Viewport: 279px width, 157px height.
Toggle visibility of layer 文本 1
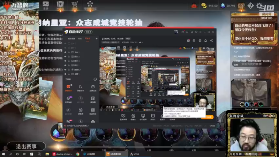coord(65,52)
